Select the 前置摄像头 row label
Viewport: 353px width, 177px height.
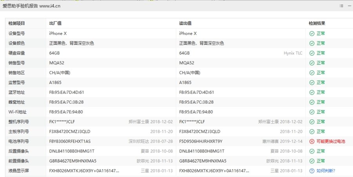pyautogui.click(x=19, y=161)
